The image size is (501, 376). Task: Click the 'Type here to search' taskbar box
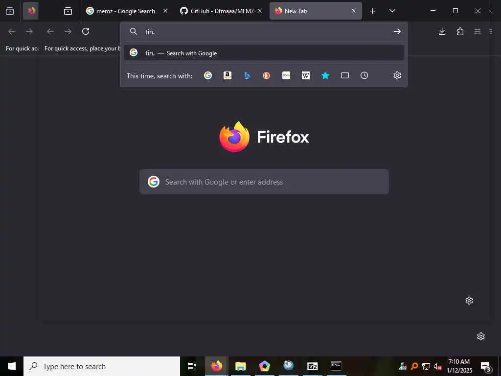point(102,366)
